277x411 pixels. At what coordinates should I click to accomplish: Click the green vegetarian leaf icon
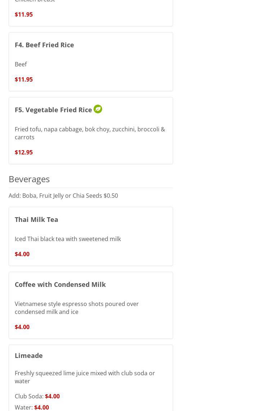[98, 109]
